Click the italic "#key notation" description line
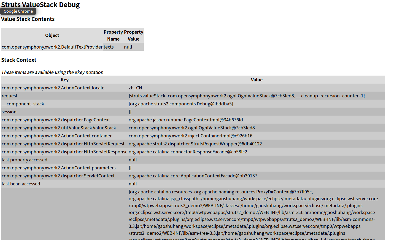 (52, 72)
